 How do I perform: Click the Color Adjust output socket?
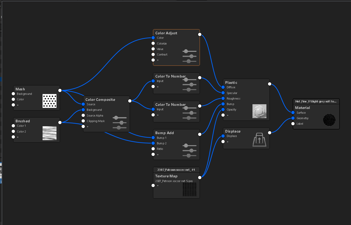coord(200,34)
